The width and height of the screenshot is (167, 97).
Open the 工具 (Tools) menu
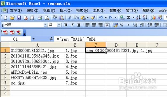pyautogui.click(x=99, y=10)
